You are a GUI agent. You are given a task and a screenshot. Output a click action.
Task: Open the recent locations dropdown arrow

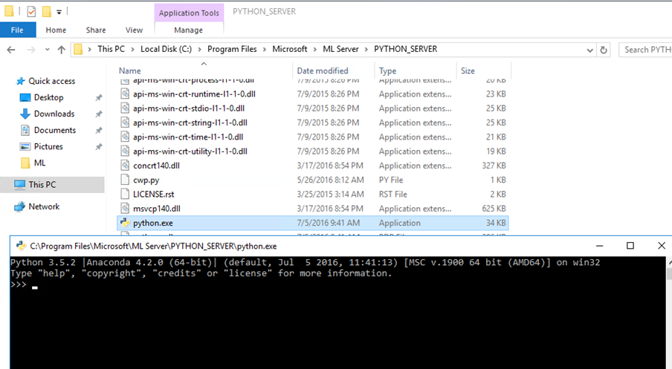[x=47, y=50]
